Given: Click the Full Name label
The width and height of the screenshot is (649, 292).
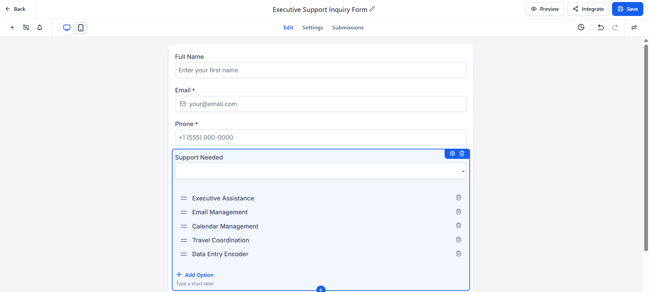Looking at the screenshot, I should [189, 57].
